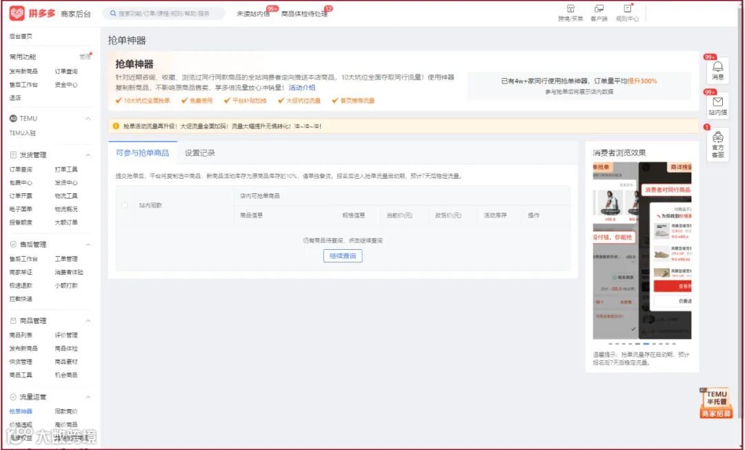Open 消费者体验 under 售后管理
This screenshot has height=450, width=745.
pyautogui.click(x=69, y=273)
